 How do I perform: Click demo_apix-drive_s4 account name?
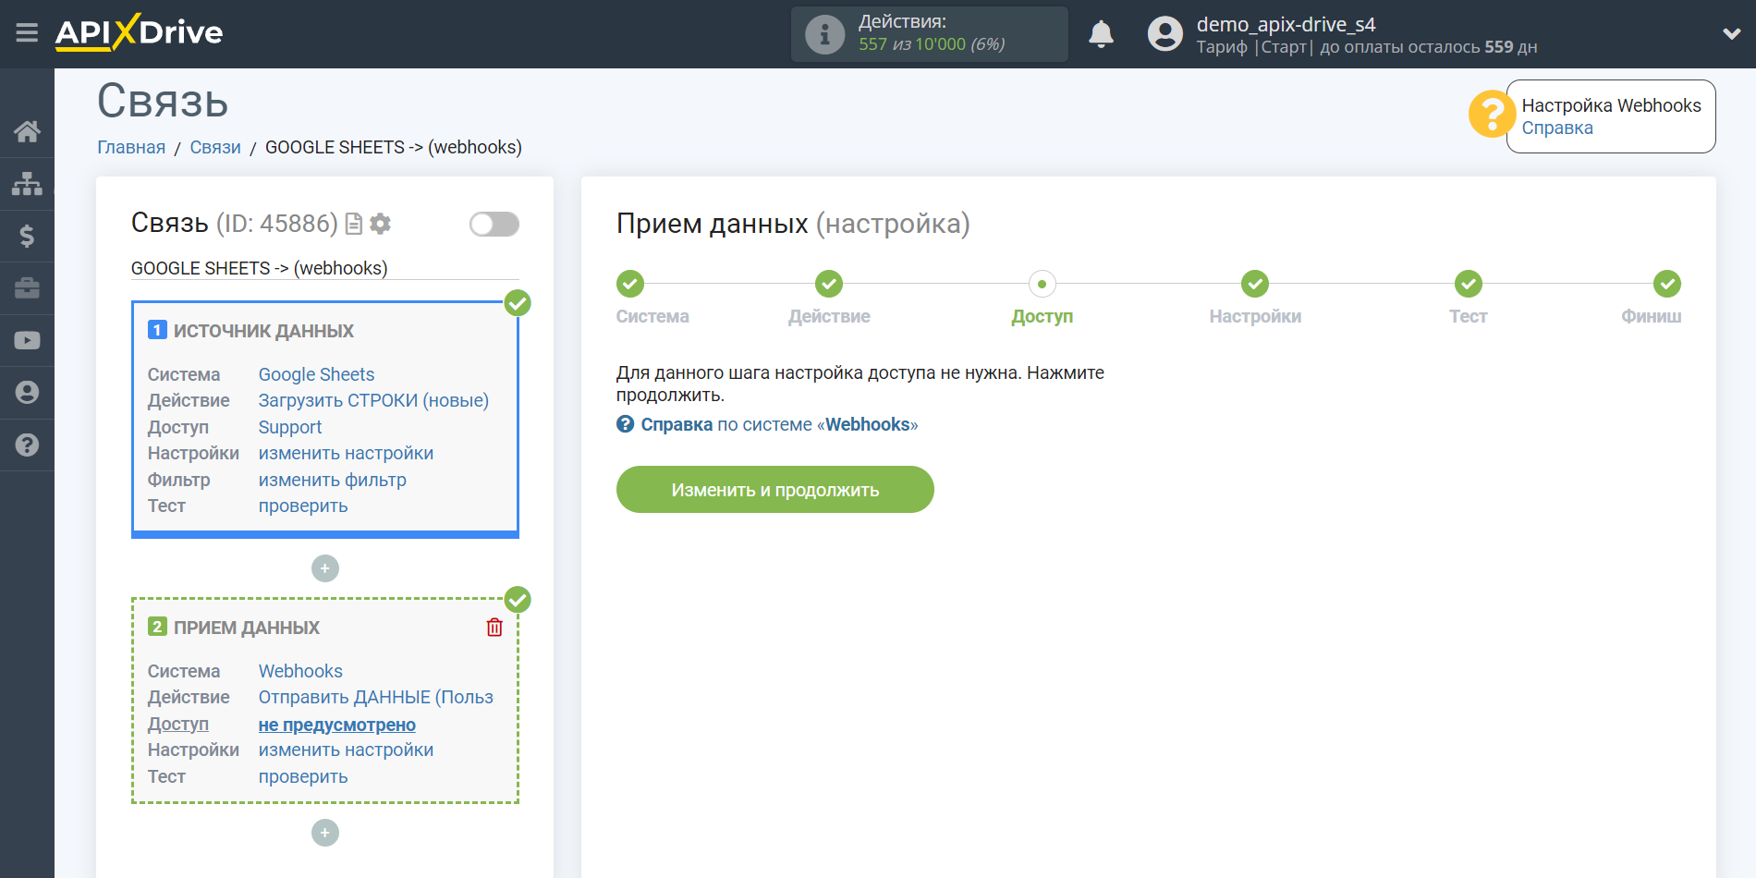(x=1286, y=24)
